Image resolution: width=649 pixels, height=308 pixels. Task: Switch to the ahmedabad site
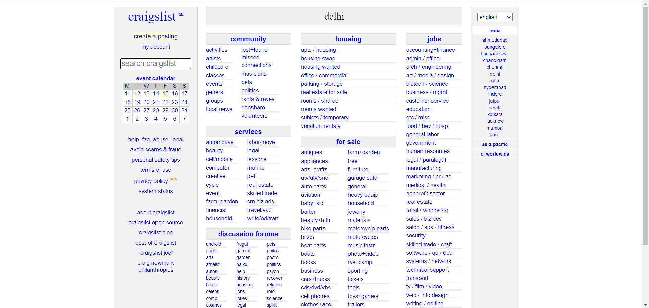click(495, 40)
